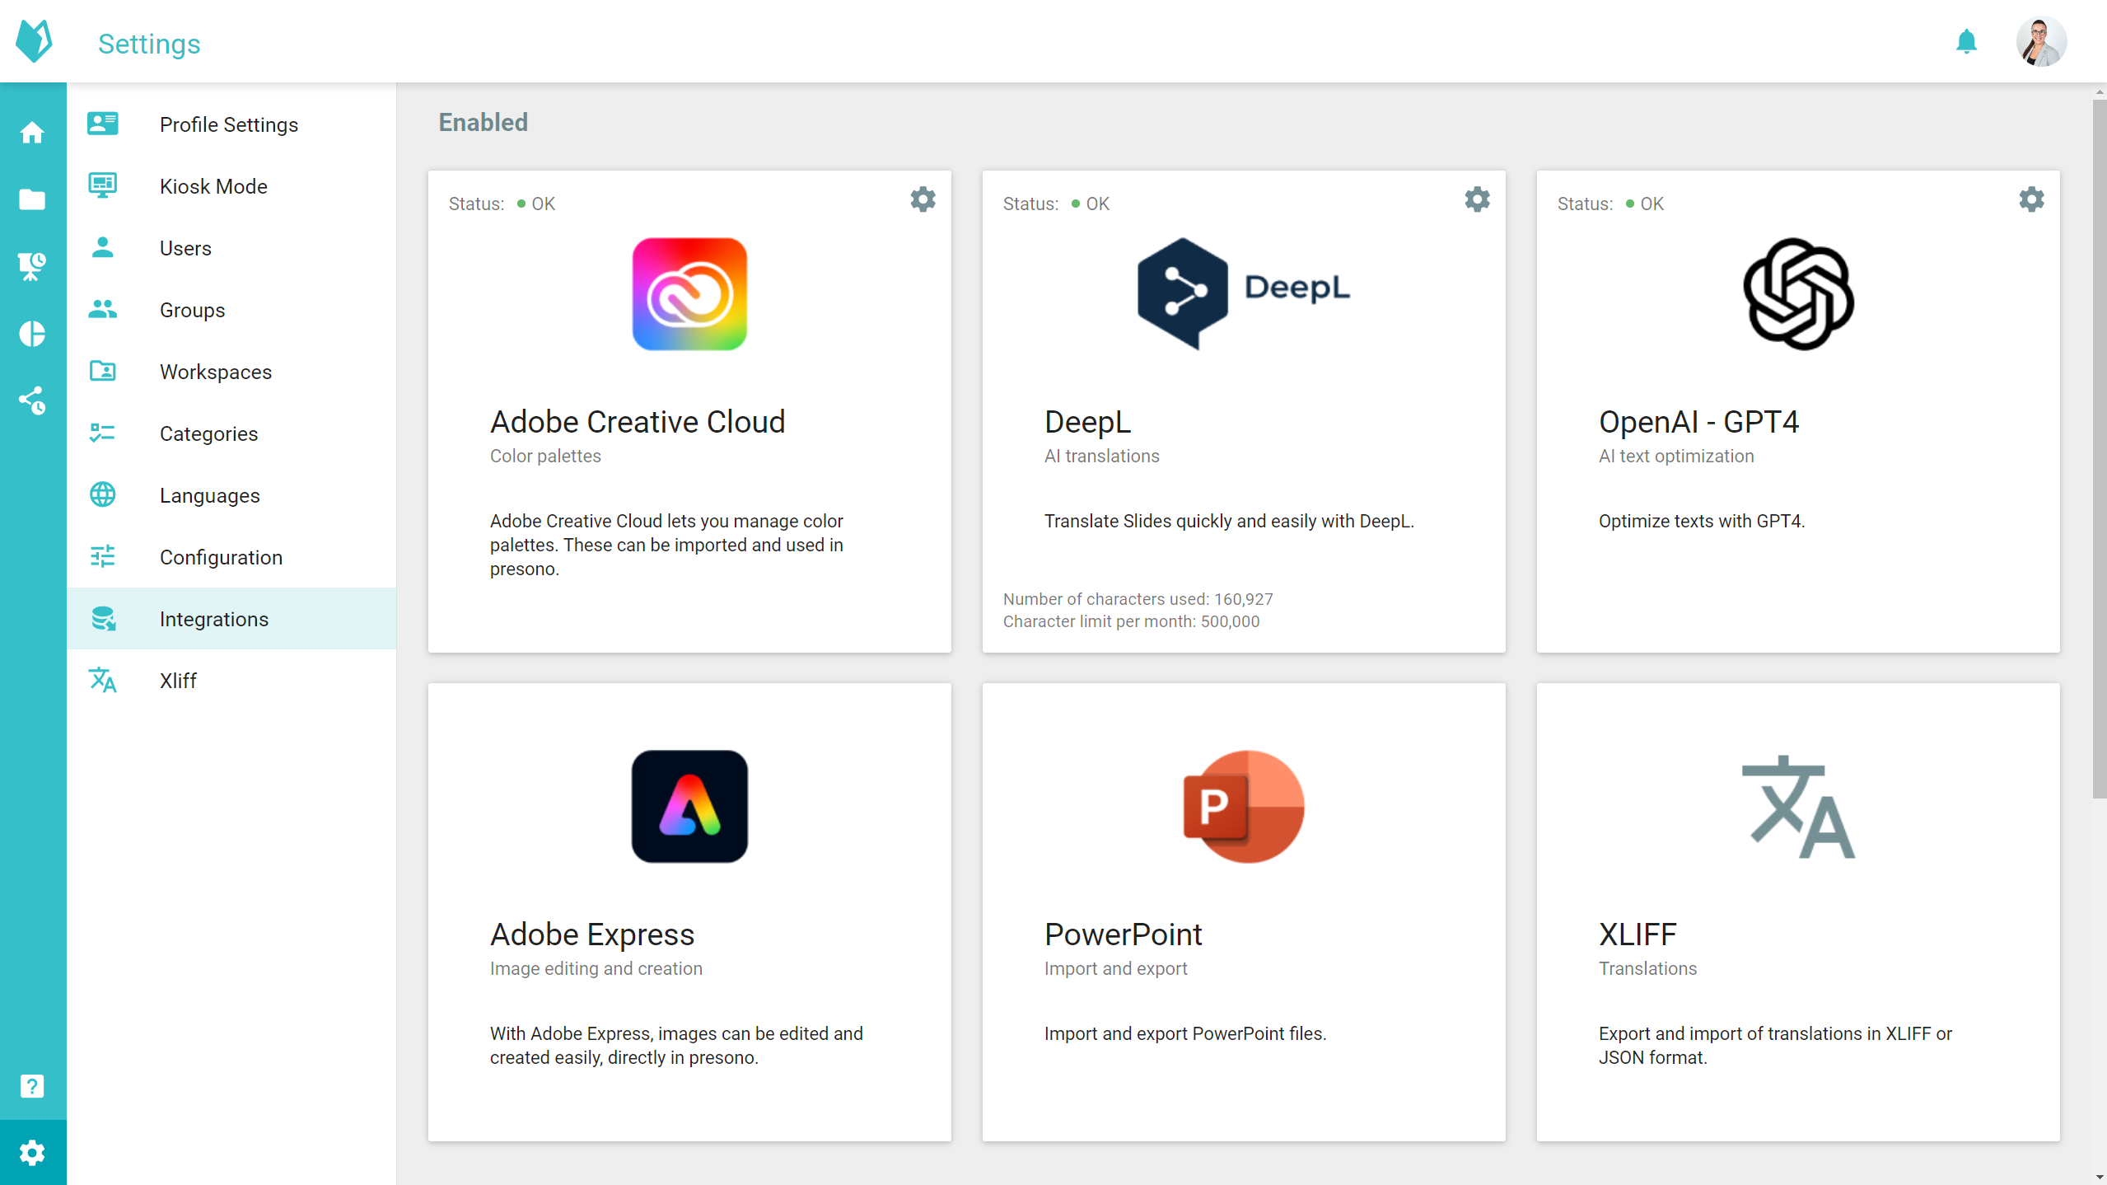Click the Configuration sliders icon
Screen dimensions: 2107x1185
click(103, 556)
